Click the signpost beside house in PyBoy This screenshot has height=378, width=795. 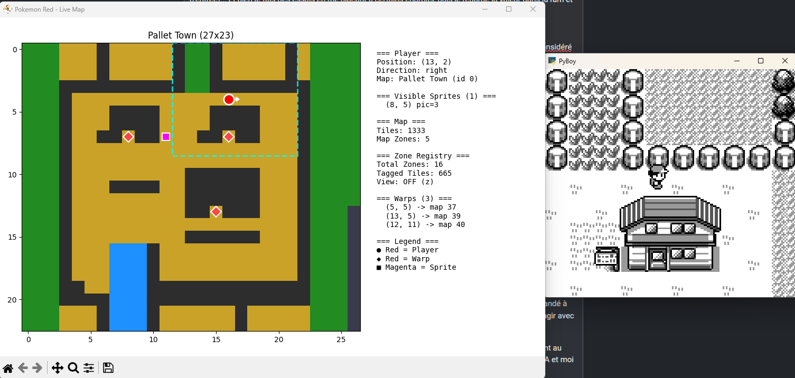[x=606, y=258]
